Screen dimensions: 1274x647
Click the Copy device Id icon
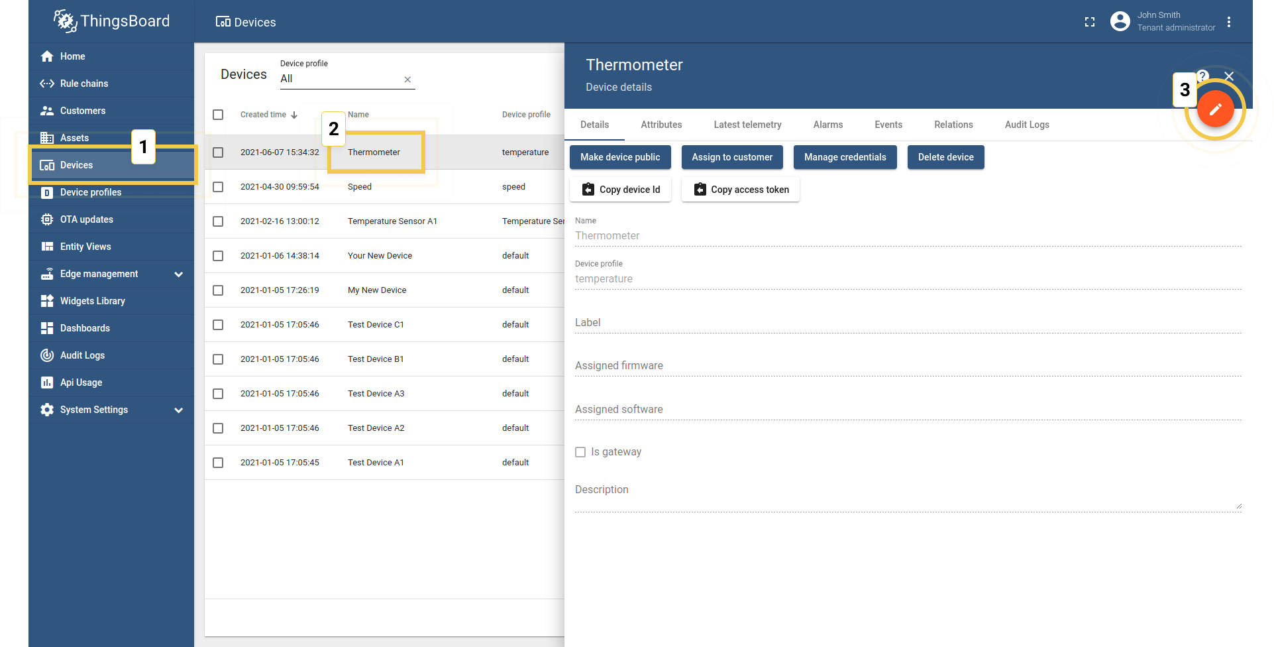coord(588,189)
